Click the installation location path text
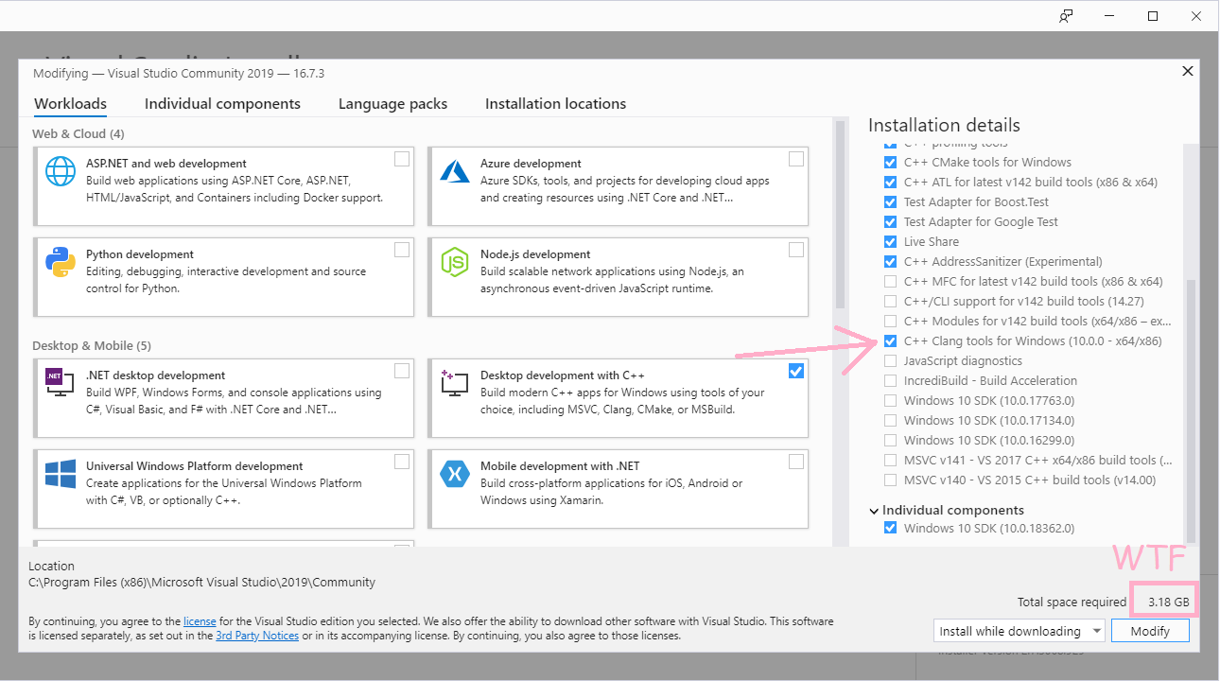 (x=201, y=582)
